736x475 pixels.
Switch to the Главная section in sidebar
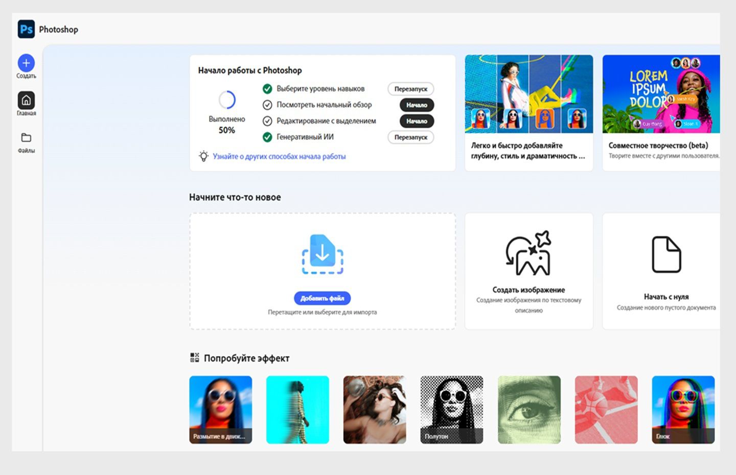click(x=26, y=101)
